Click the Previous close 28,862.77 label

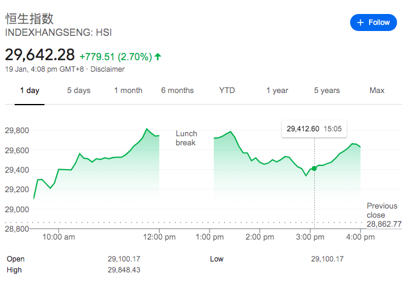384,215
